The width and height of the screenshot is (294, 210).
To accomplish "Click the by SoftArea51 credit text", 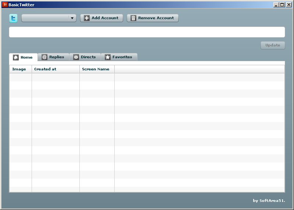I will (269, 200).
